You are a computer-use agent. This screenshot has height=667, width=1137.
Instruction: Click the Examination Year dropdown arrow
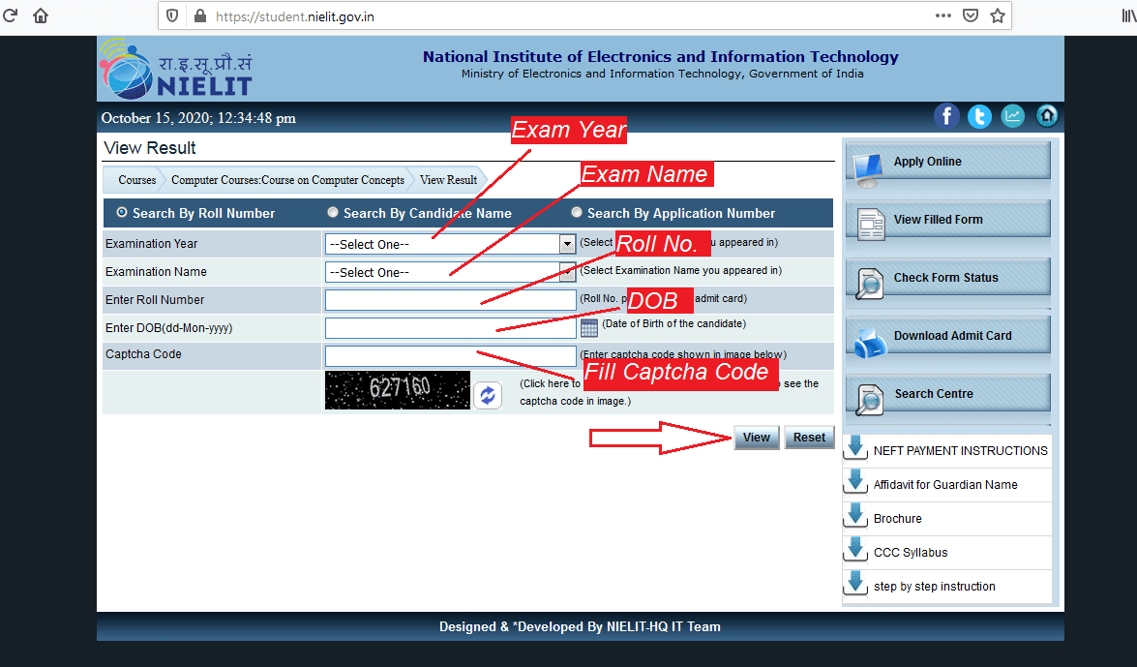pos(568,244)
